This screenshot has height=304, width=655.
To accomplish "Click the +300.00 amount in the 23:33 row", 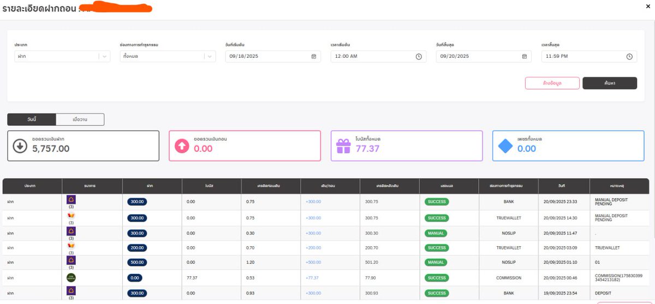I will [313, 202].
